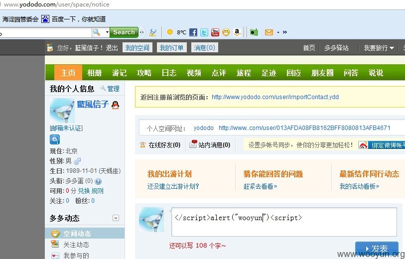Screen dimensions: 405x259
Task: Click the QQ penguin icon beside username
Action: (115, 105)
